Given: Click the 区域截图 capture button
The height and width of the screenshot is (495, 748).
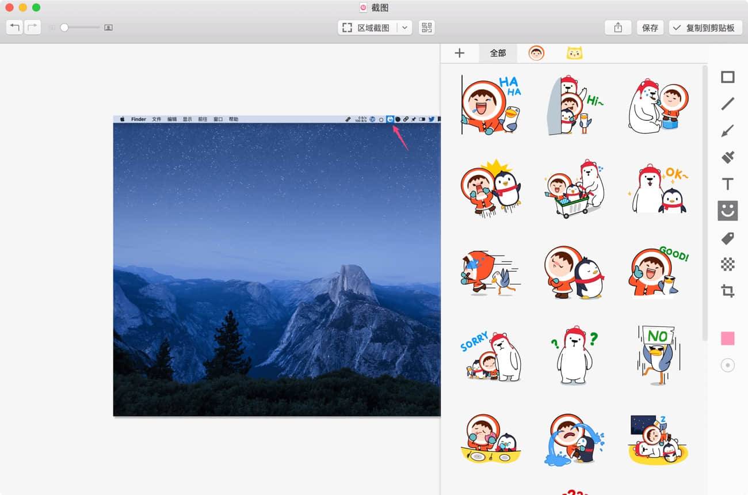Looking at the screenshot, I should click(x=367, y=28).
